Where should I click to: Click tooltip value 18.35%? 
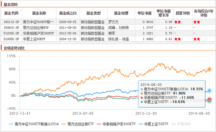click(x=197, y=89)
